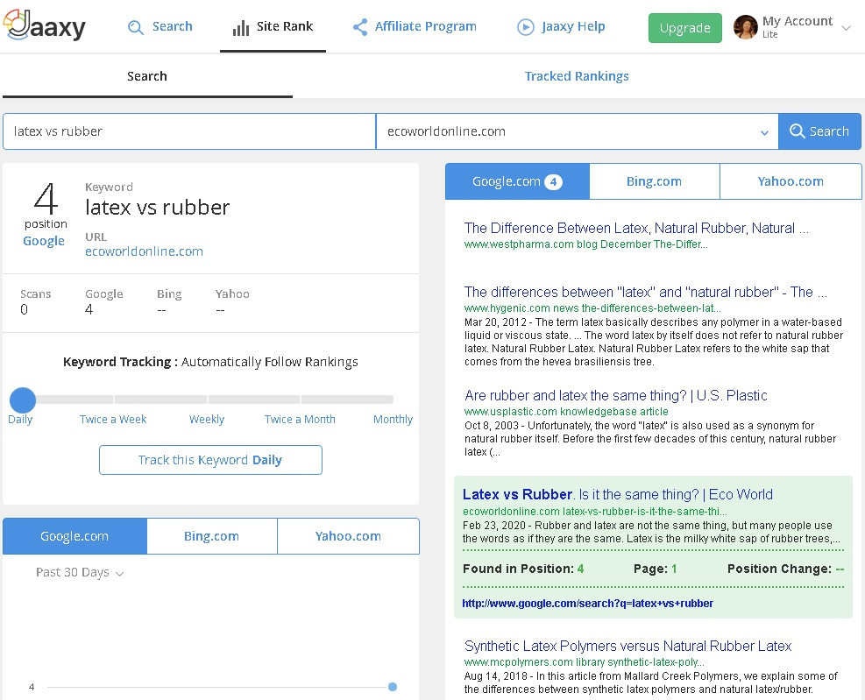Viewport: 865px width, 700px height.
Task: Set tracking frequency to Monthly
Action: 393,420
